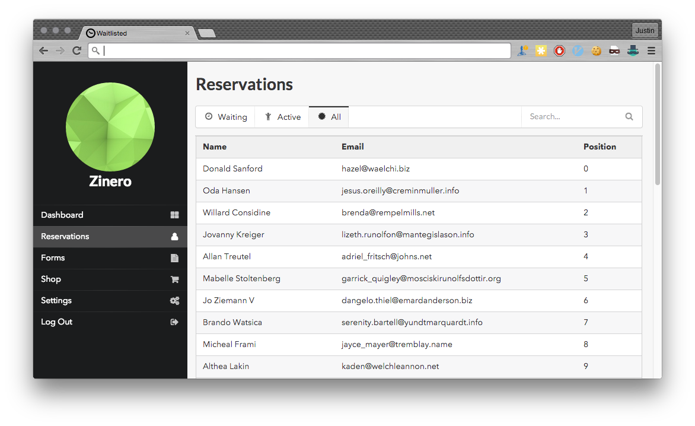
Task: Switch to the Active filter tab
Action: (282, 116)
